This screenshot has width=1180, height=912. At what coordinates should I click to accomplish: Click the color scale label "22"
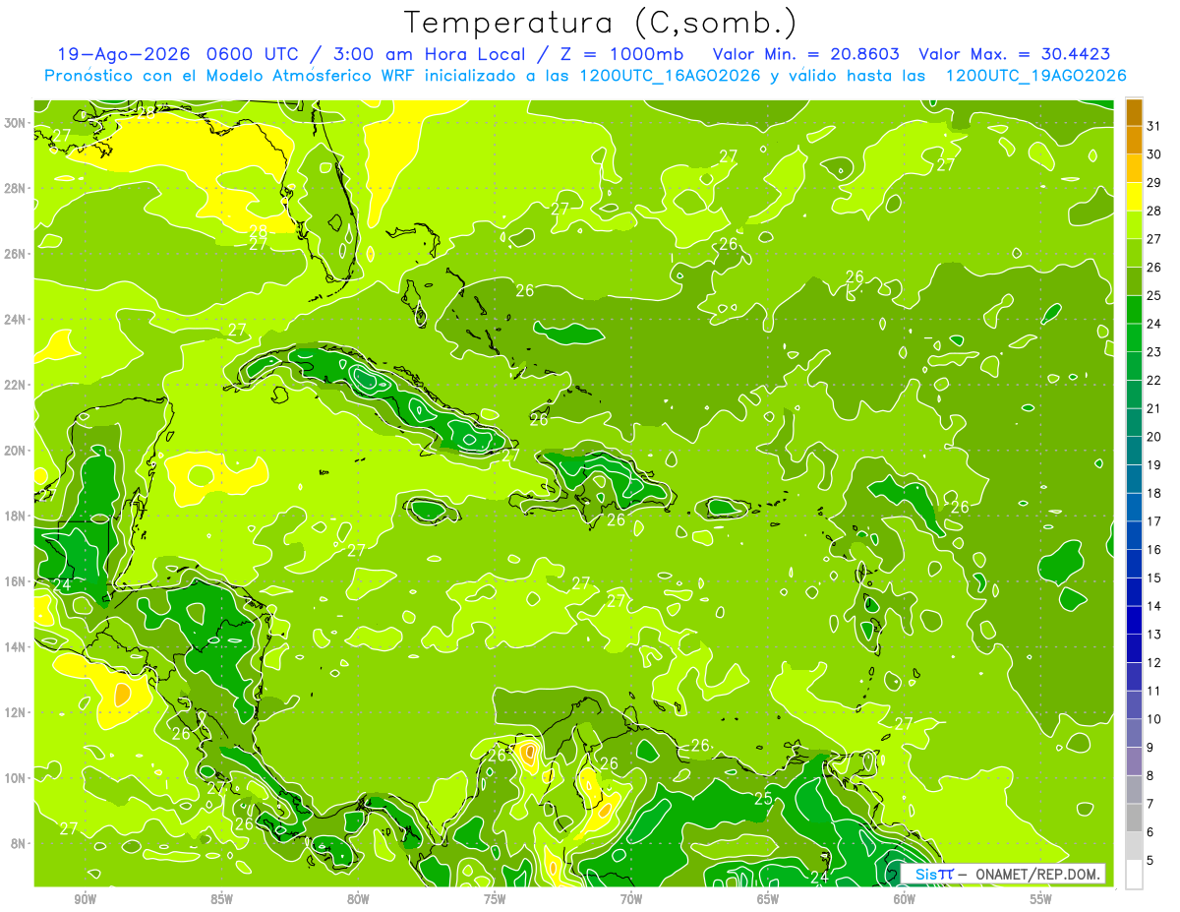tap(1153, 380)
